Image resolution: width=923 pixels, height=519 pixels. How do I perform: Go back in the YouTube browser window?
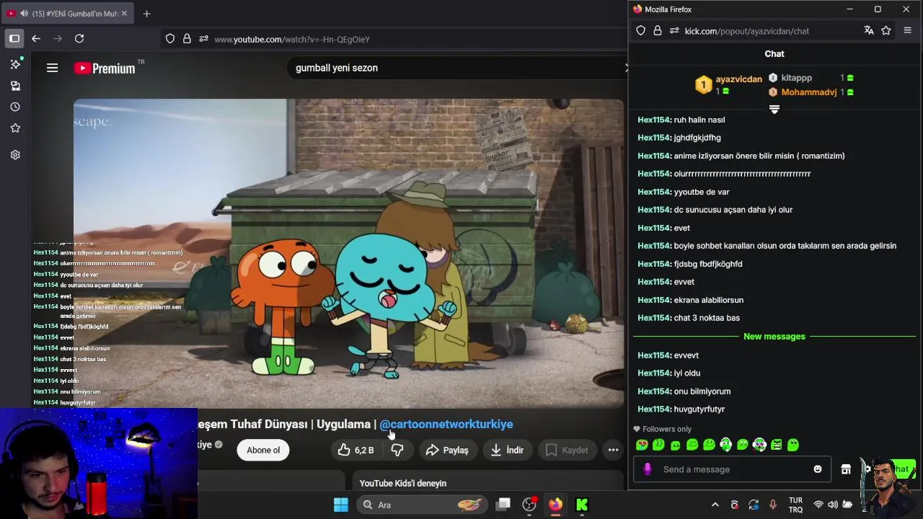[x=36, y=39]
